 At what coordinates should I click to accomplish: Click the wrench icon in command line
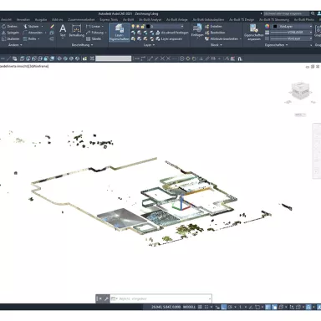coord(106,298)
